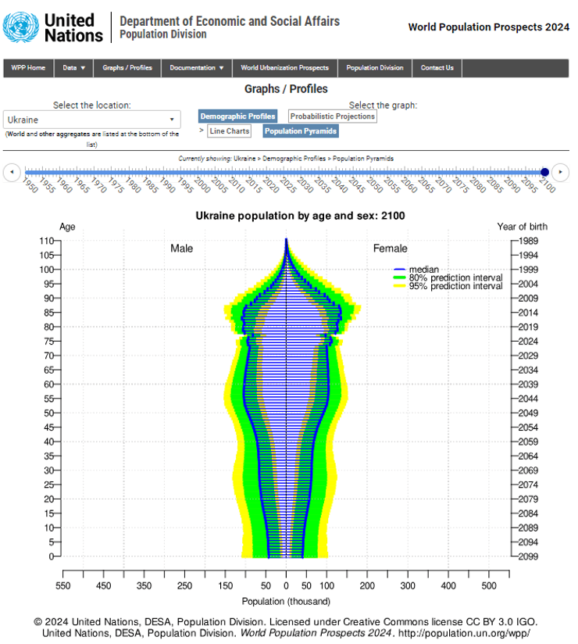
Task: Expand the Data menu
Action: point(74,68)
